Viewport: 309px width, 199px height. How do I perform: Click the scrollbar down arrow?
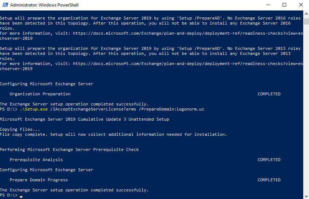pyautogui.click(x=306, y=196)
